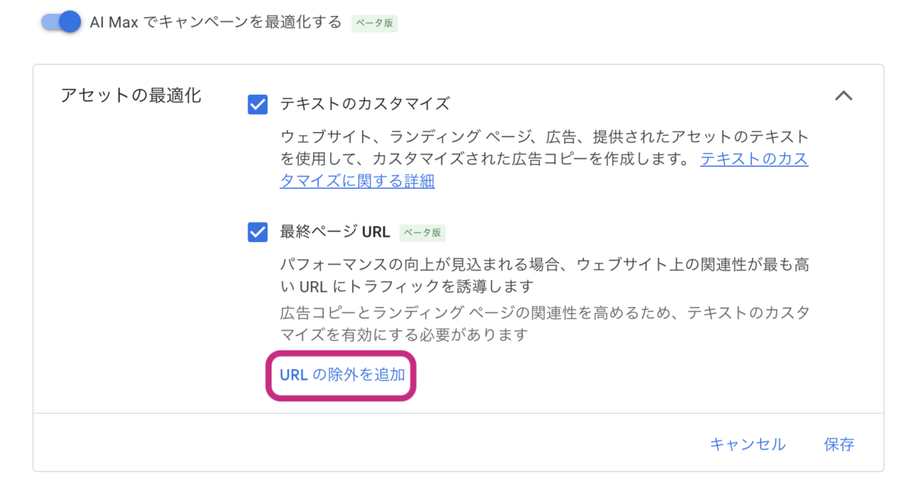Viewport: 917px width, 482px height.
Task: Click the blue knob of the AI Max switch
Action: tap(70, 21)
